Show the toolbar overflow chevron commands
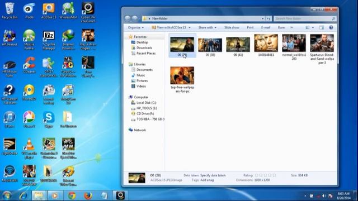 291,27
